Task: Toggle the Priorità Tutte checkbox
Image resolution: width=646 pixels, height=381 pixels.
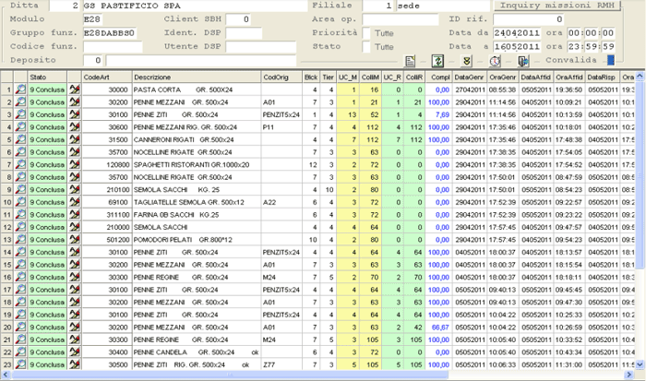Action: point(365,33)
